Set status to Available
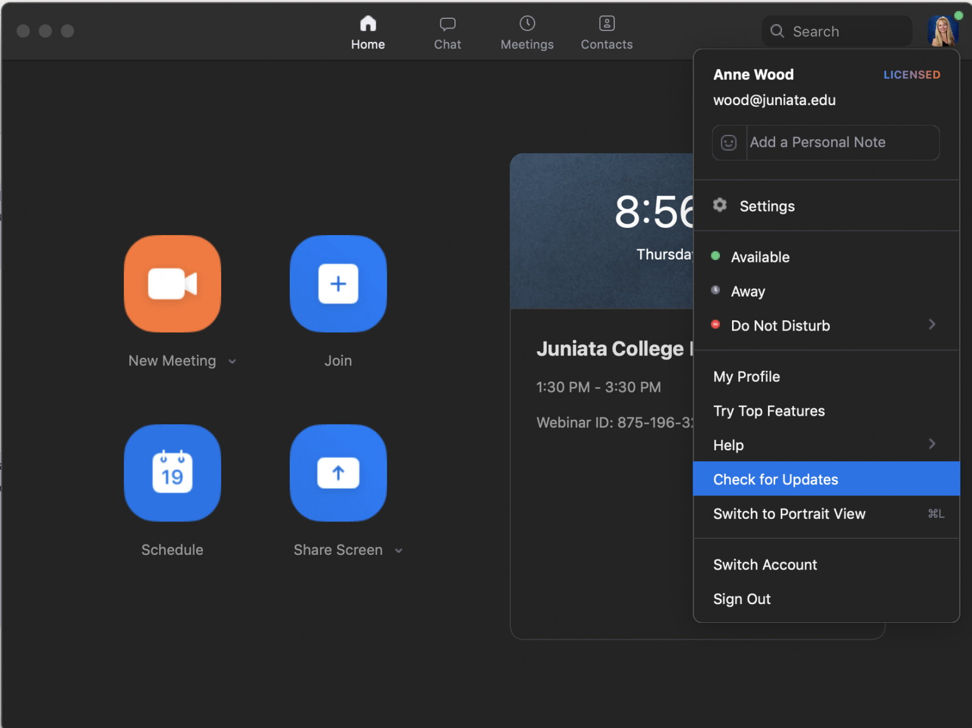Screen dimensions: 972x728 click(x=826, y=257)
